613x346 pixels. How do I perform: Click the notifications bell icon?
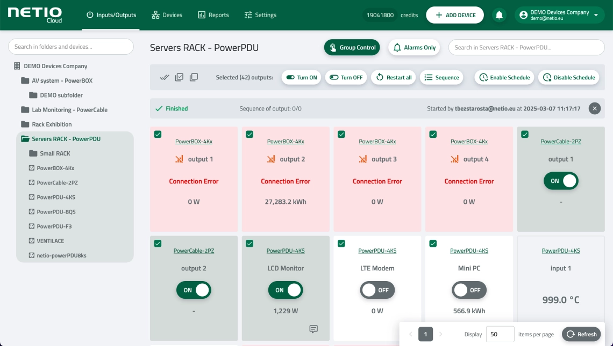[499, 15]
